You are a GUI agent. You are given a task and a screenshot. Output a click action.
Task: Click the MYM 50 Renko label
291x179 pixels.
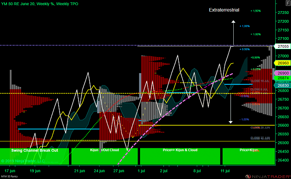tap(9, 177)
